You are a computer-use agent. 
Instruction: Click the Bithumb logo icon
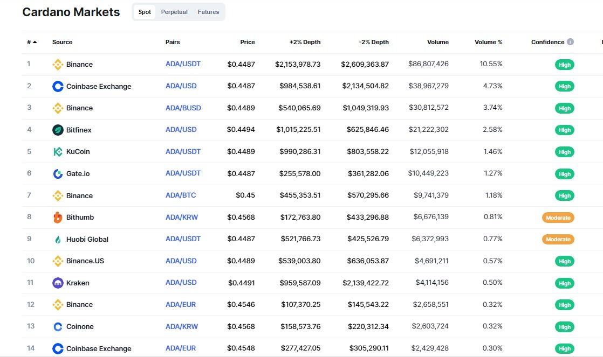pos(58,218)
